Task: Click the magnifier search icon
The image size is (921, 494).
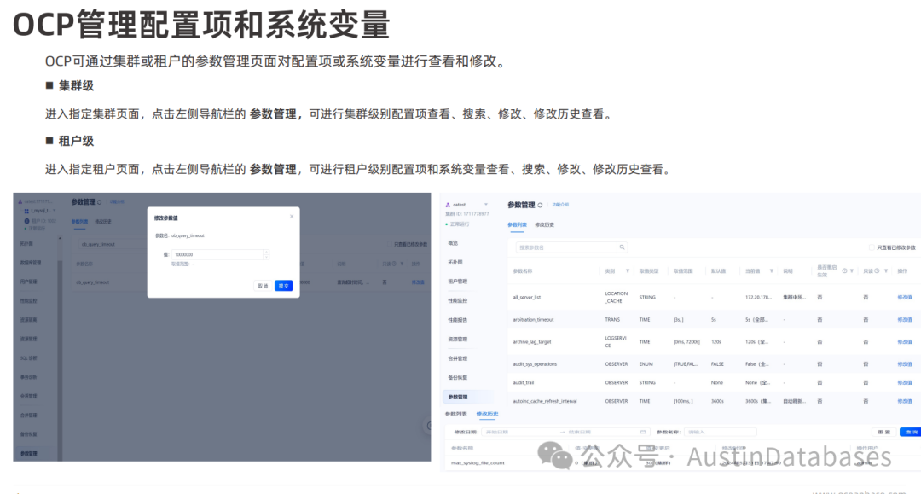Action: coord(622,247)
